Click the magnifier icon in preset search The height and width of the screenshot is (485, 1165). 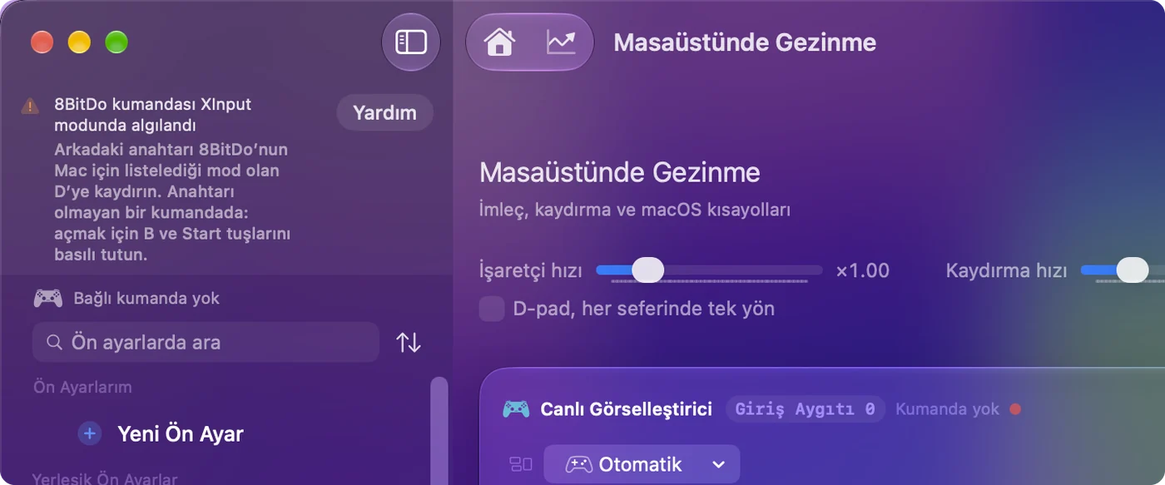tap(54, 342)
